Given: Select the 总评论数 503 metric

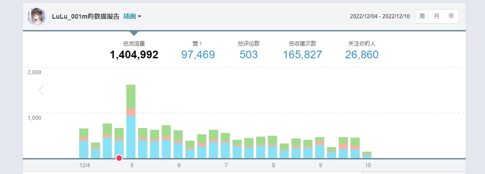Looking at the screenshot, I should pyautogui.click(x=249, y=50).
